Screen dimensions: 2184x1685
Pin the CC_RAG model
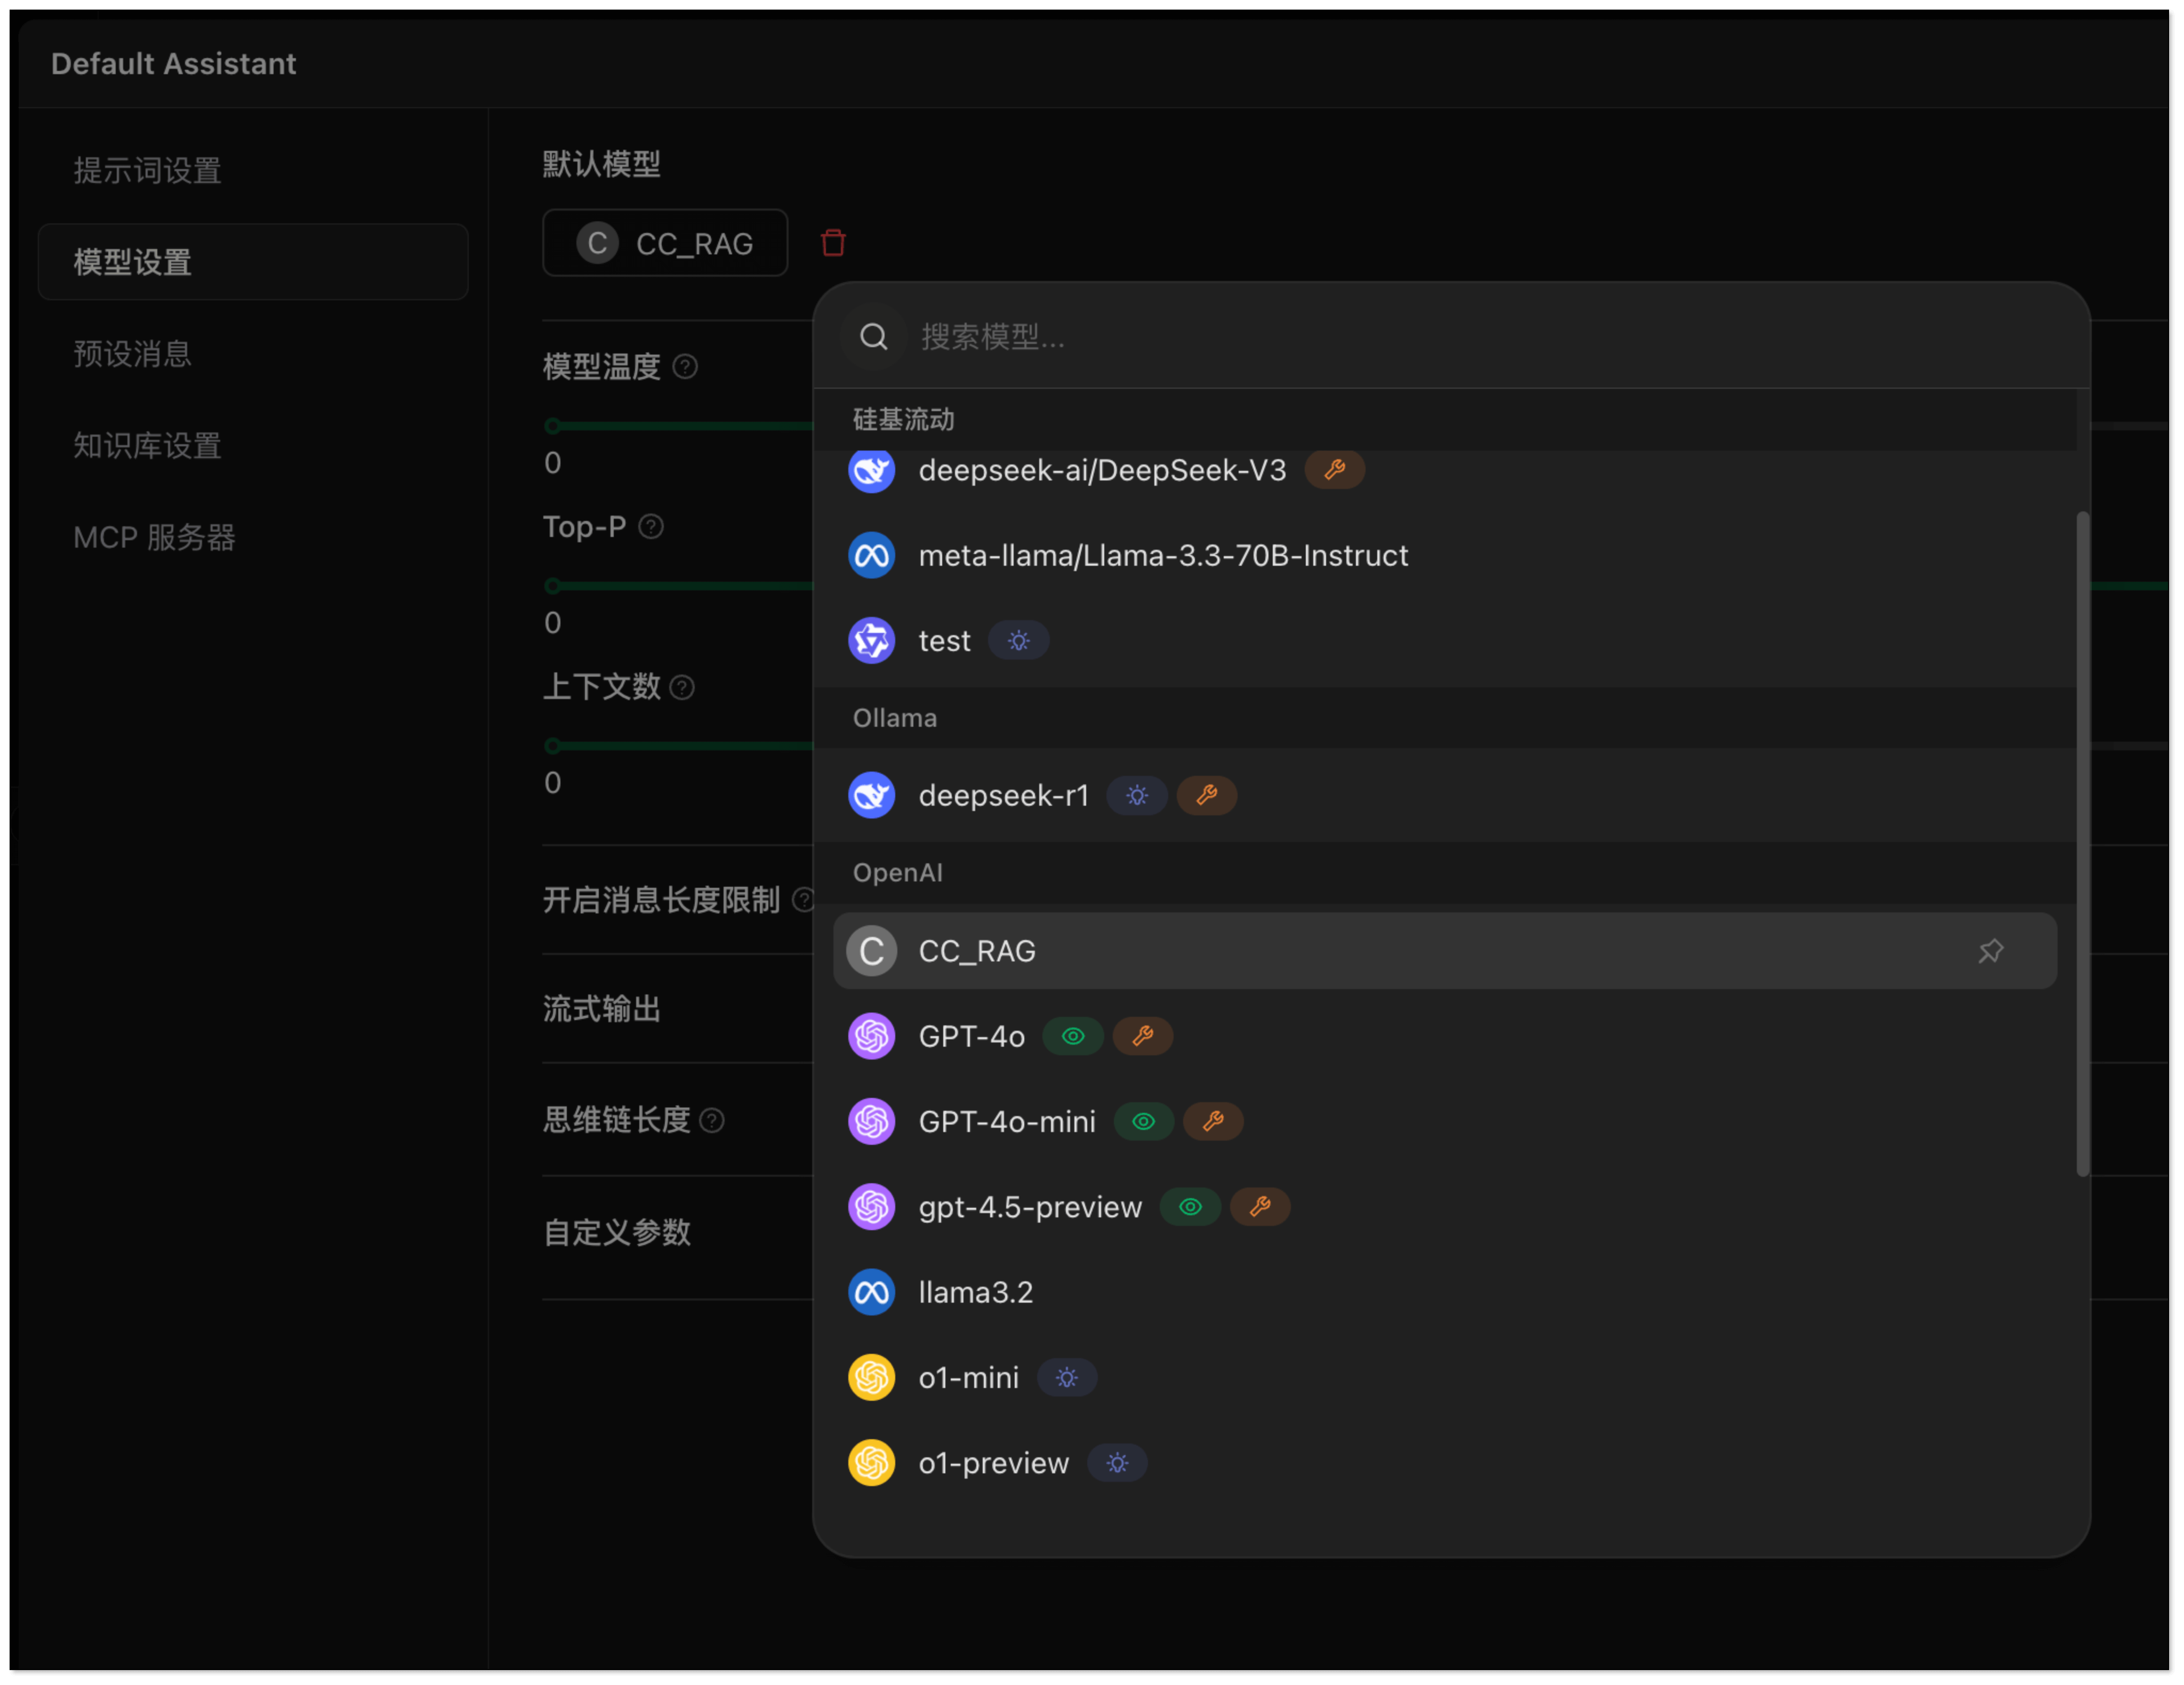click(x=1991, y=951)
